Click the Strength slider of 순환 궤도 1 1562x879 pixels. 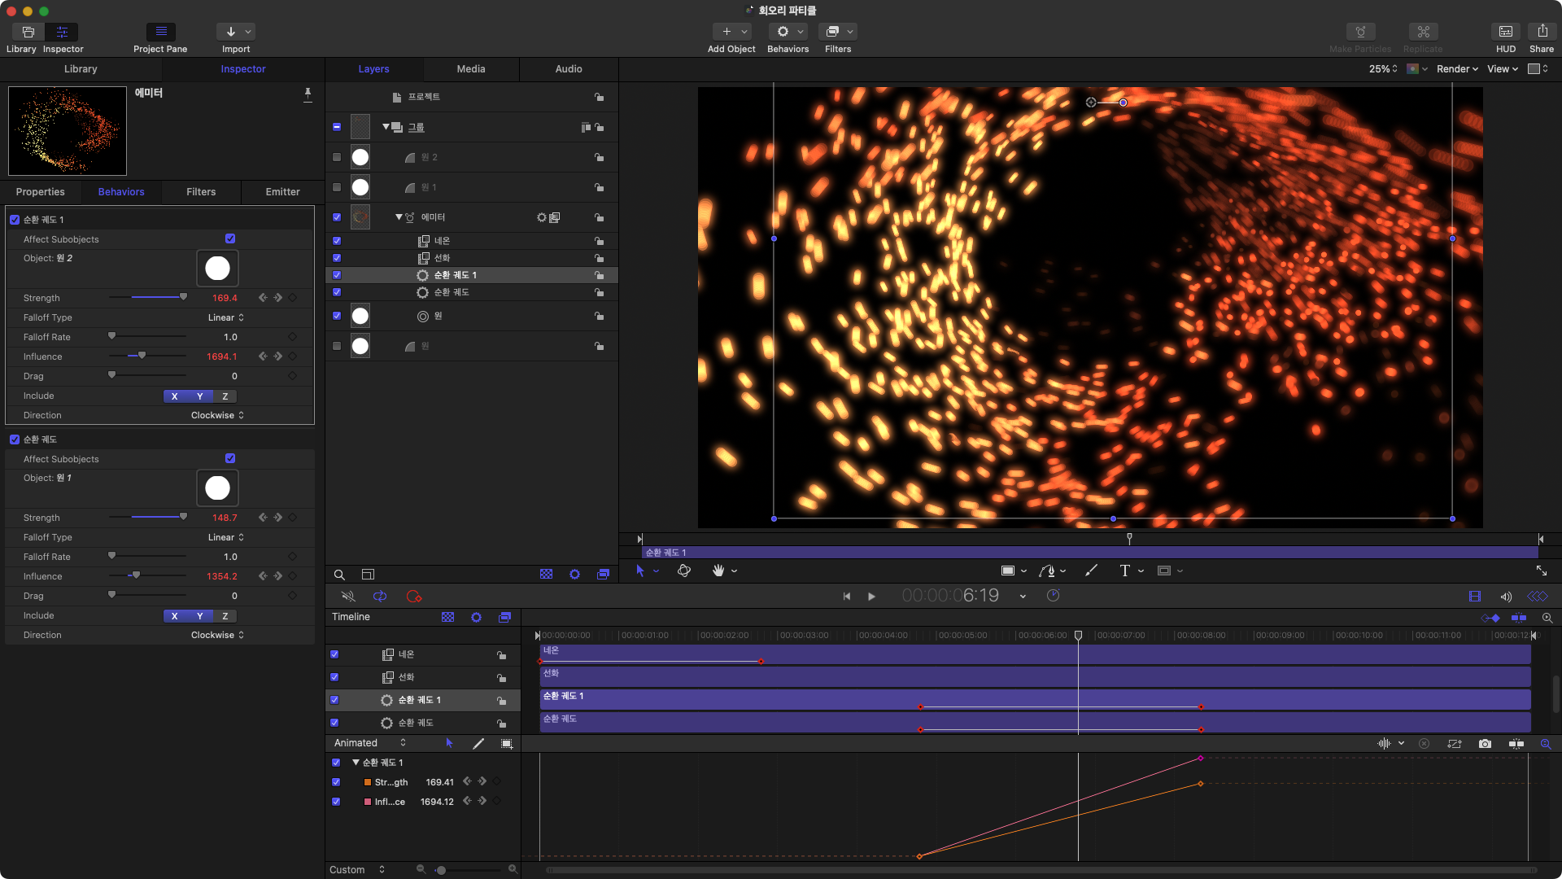point(148,298)
